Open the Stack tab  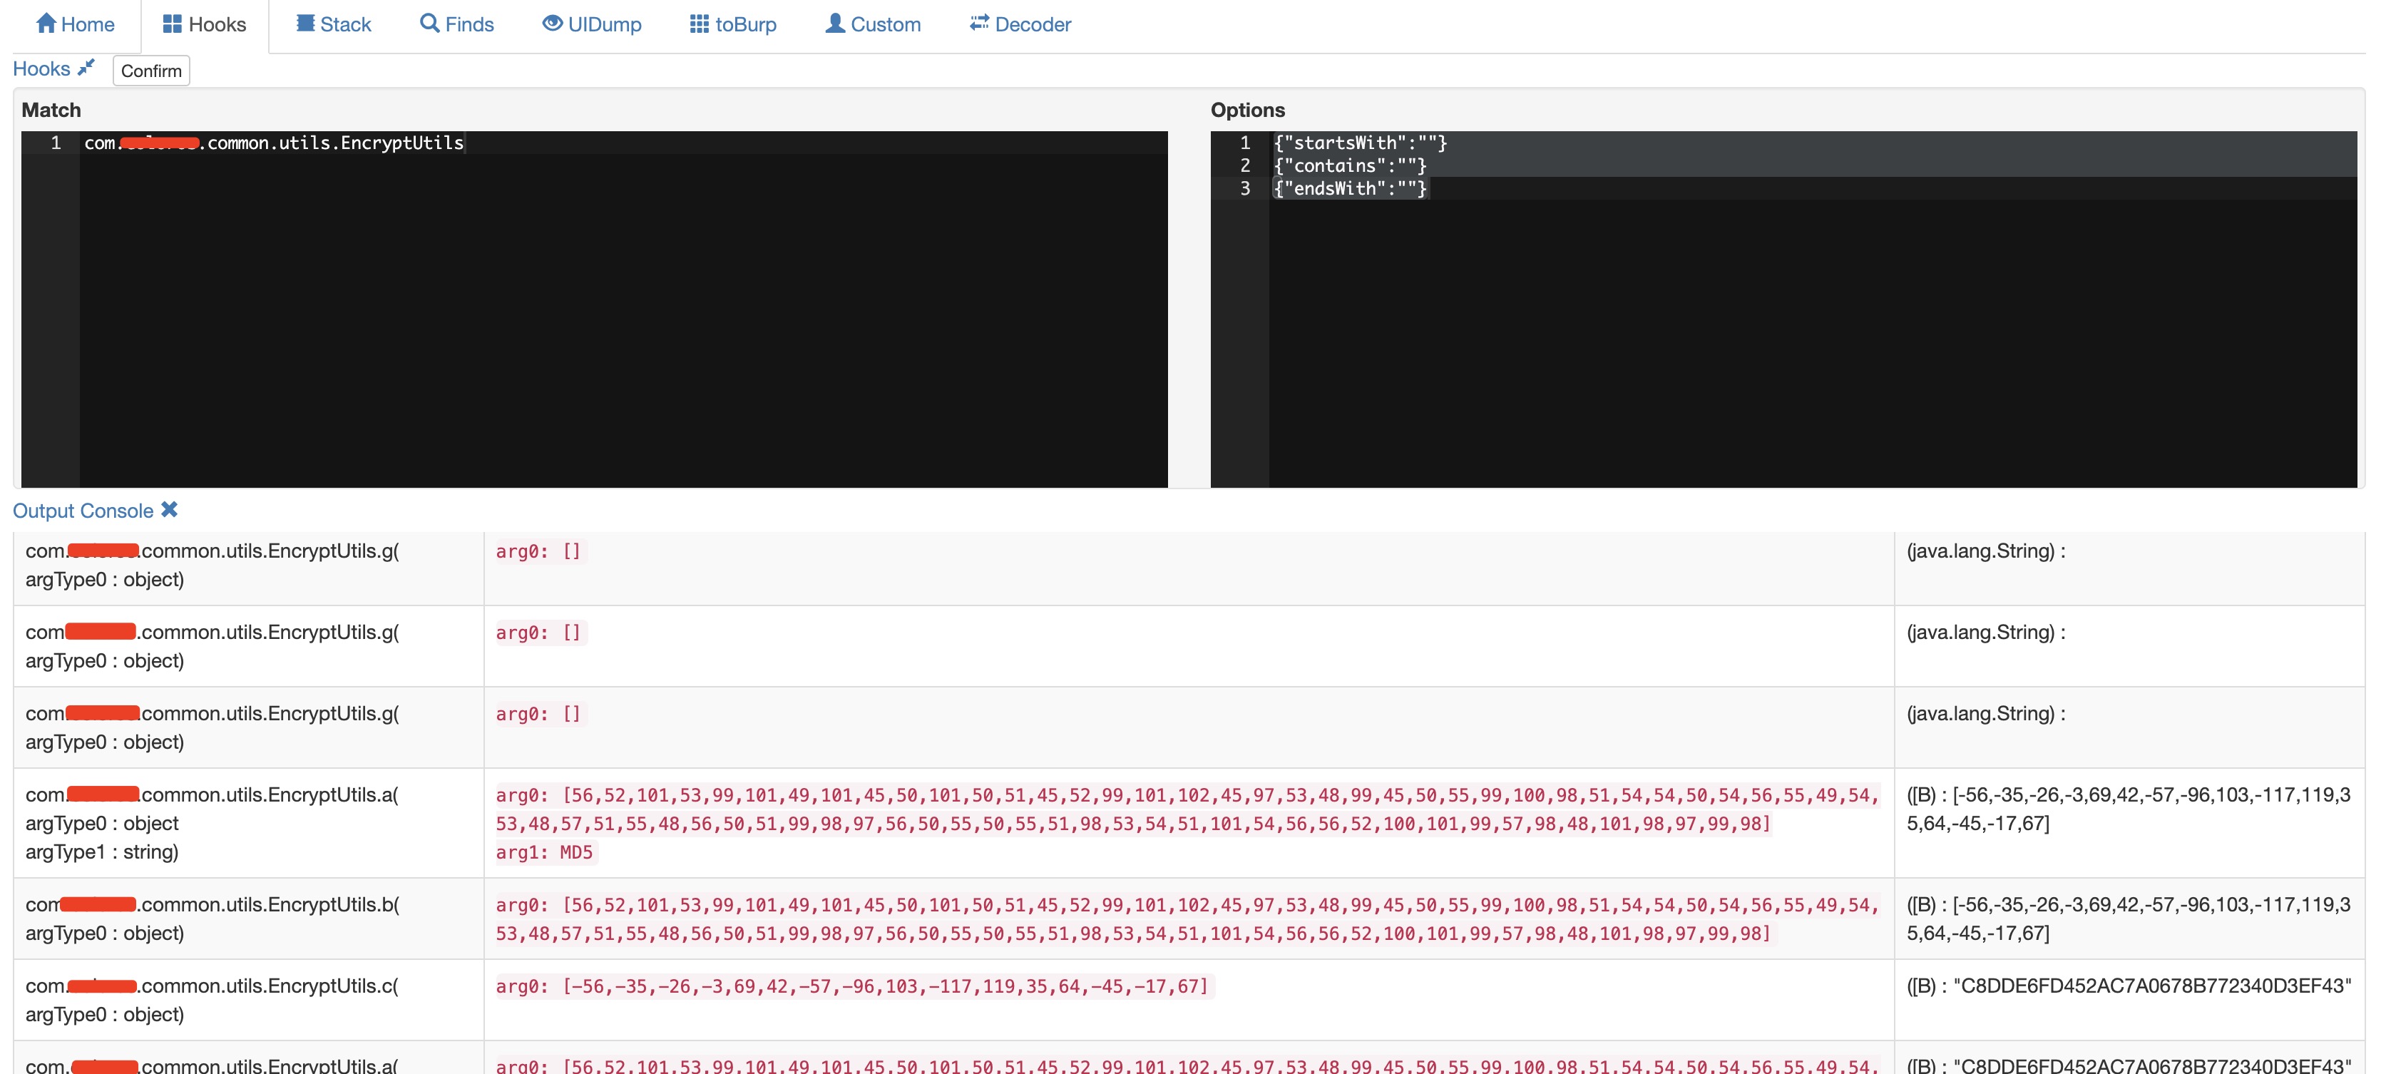coord(334,24)
